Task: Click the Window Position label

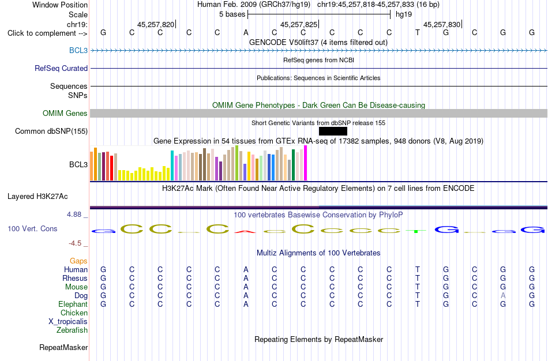Action: (60, 5)
